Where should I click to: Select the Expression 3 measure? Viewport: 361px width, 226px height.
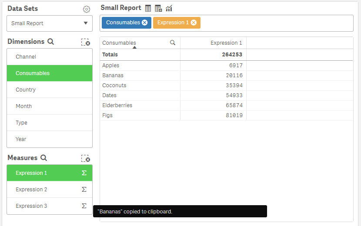tap(50, 206)
